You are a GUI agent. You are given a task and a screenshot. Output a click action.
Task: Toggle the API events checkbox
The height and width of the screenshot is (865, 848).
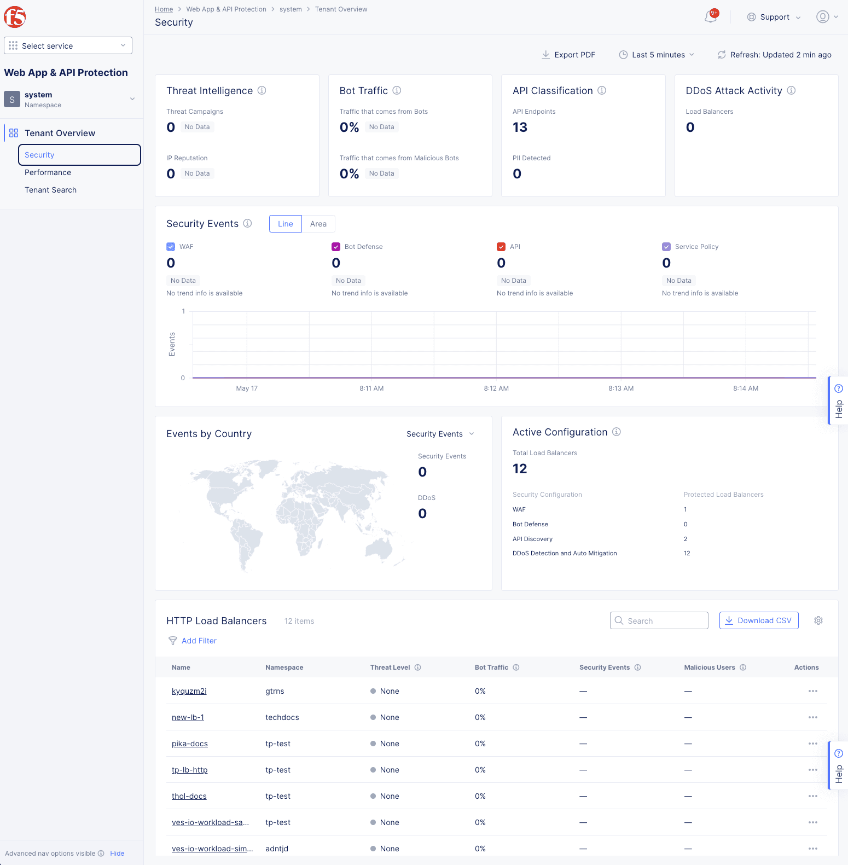click(x=501, y=247)
